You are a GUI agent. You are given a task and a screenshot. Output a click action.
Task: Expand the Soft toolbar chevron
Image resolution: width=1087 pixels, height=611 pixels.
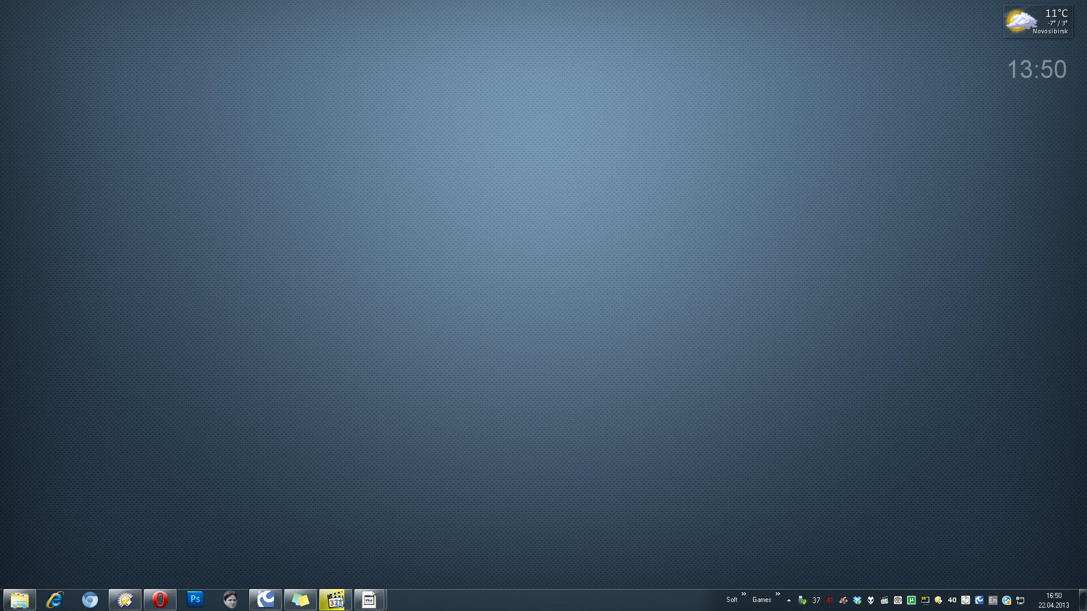click(744, 594)
